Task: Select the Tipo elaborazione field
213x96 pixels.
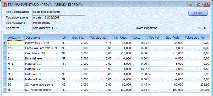Action: point(59,17)
